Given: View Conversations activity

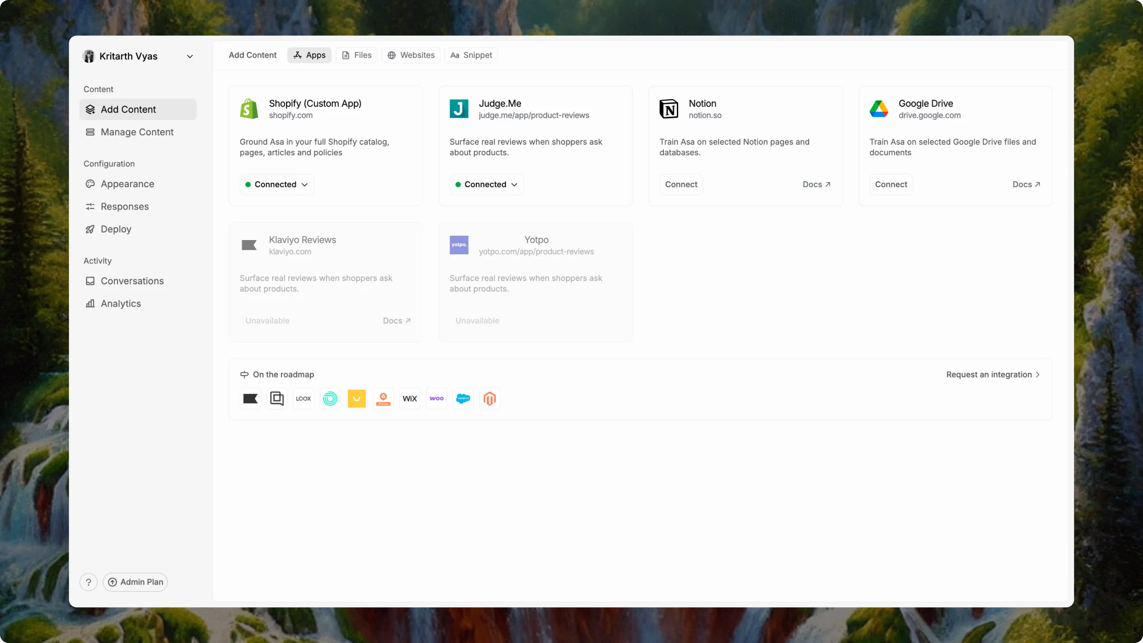Looking at the screenshot, I should (138, 281).
